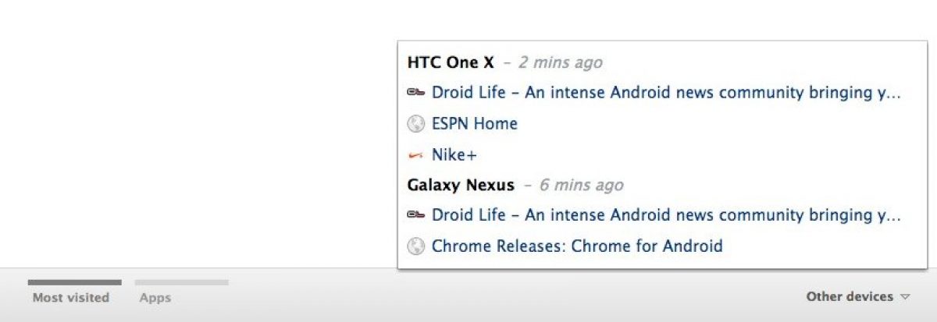
Task: Switch to the Most visited tab
Action: tap(71, 298)
